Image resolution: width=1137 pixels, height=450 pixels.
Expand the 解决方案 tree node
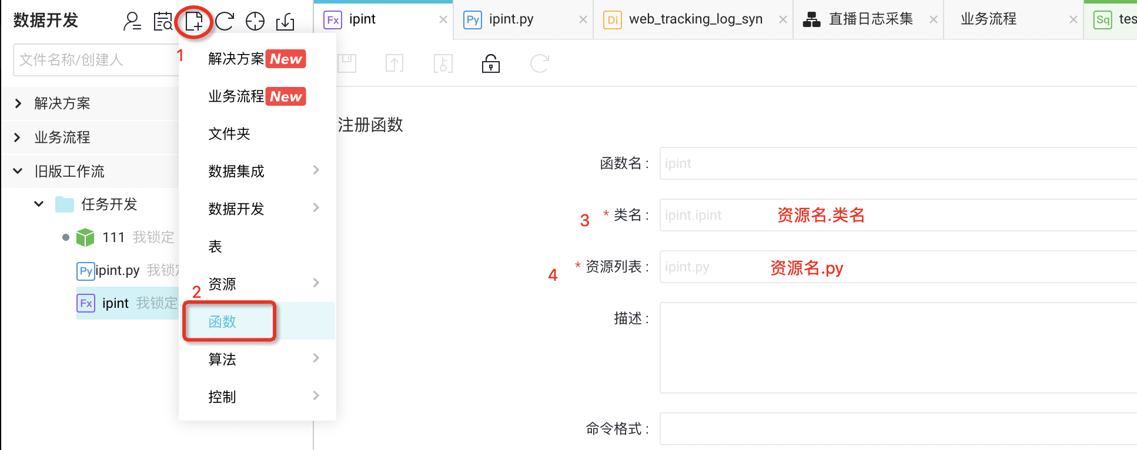coord(18,103)
